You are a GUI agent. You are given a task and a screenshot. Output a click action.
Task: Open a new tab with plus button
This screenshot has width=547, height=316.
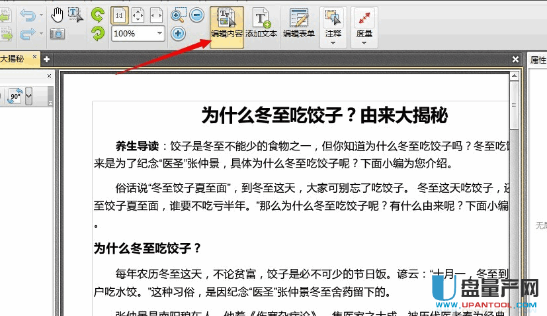(46, 60)
